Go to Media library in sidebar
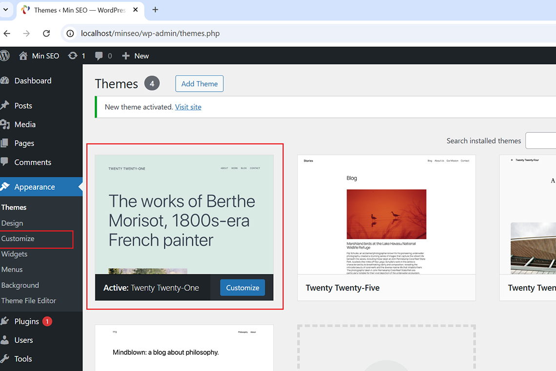The image size is (556, 371). click(25, 124)
